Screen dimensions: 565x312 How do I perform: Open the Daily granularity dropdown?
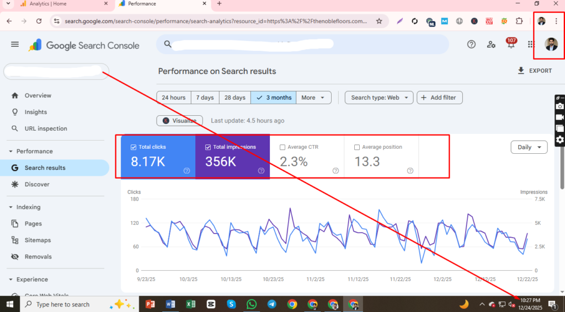tap(529, 147)
